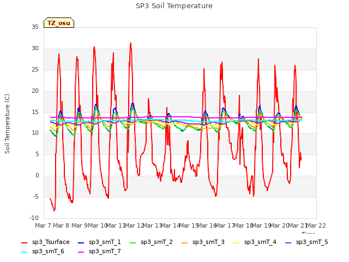Click the 30 y-axis tick label
This screenshot has height=262, width=349.
click(x=35, y=49)
